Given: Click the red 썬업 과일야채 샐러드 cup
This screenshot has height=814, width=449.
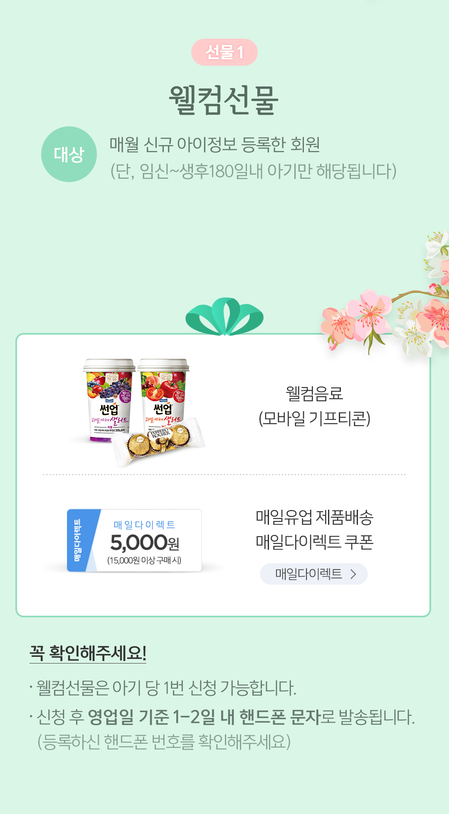Looking at the screenshot, I should 163,395.
